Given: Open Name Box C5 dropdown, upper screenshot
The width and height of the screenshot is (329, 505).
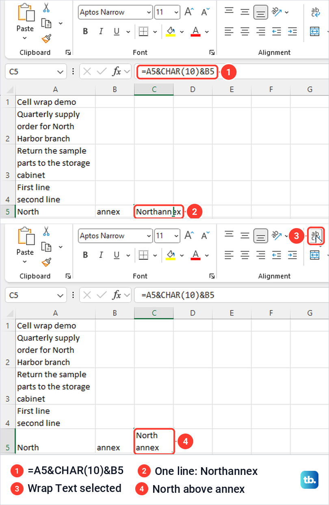Looking at the screenshot, I should point(61,72).
